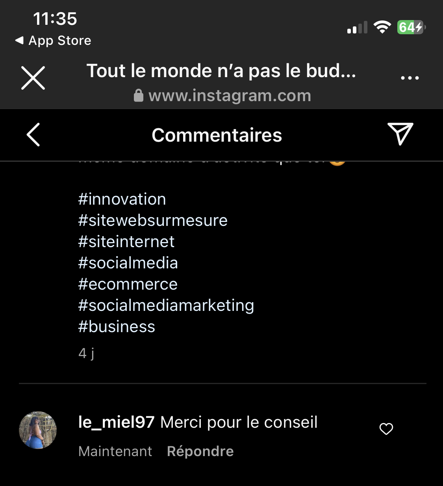Like the le_miel97 comment with heart
Image resolution: width=443 pixels, height=486 pixels.
(x=386, y=429)
